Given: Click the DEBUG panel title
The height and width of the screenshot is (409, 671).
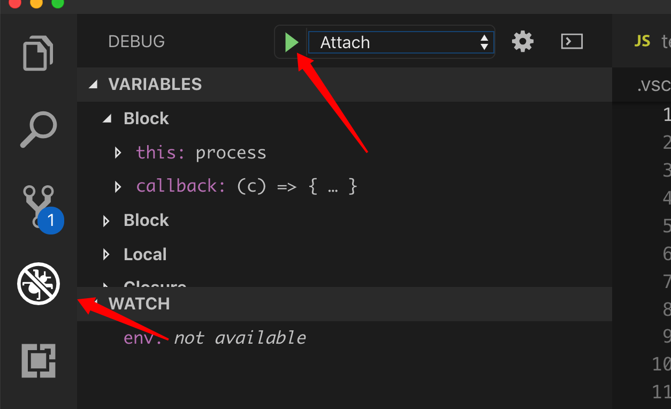Looking at the screenshot, I should [136, 42].
